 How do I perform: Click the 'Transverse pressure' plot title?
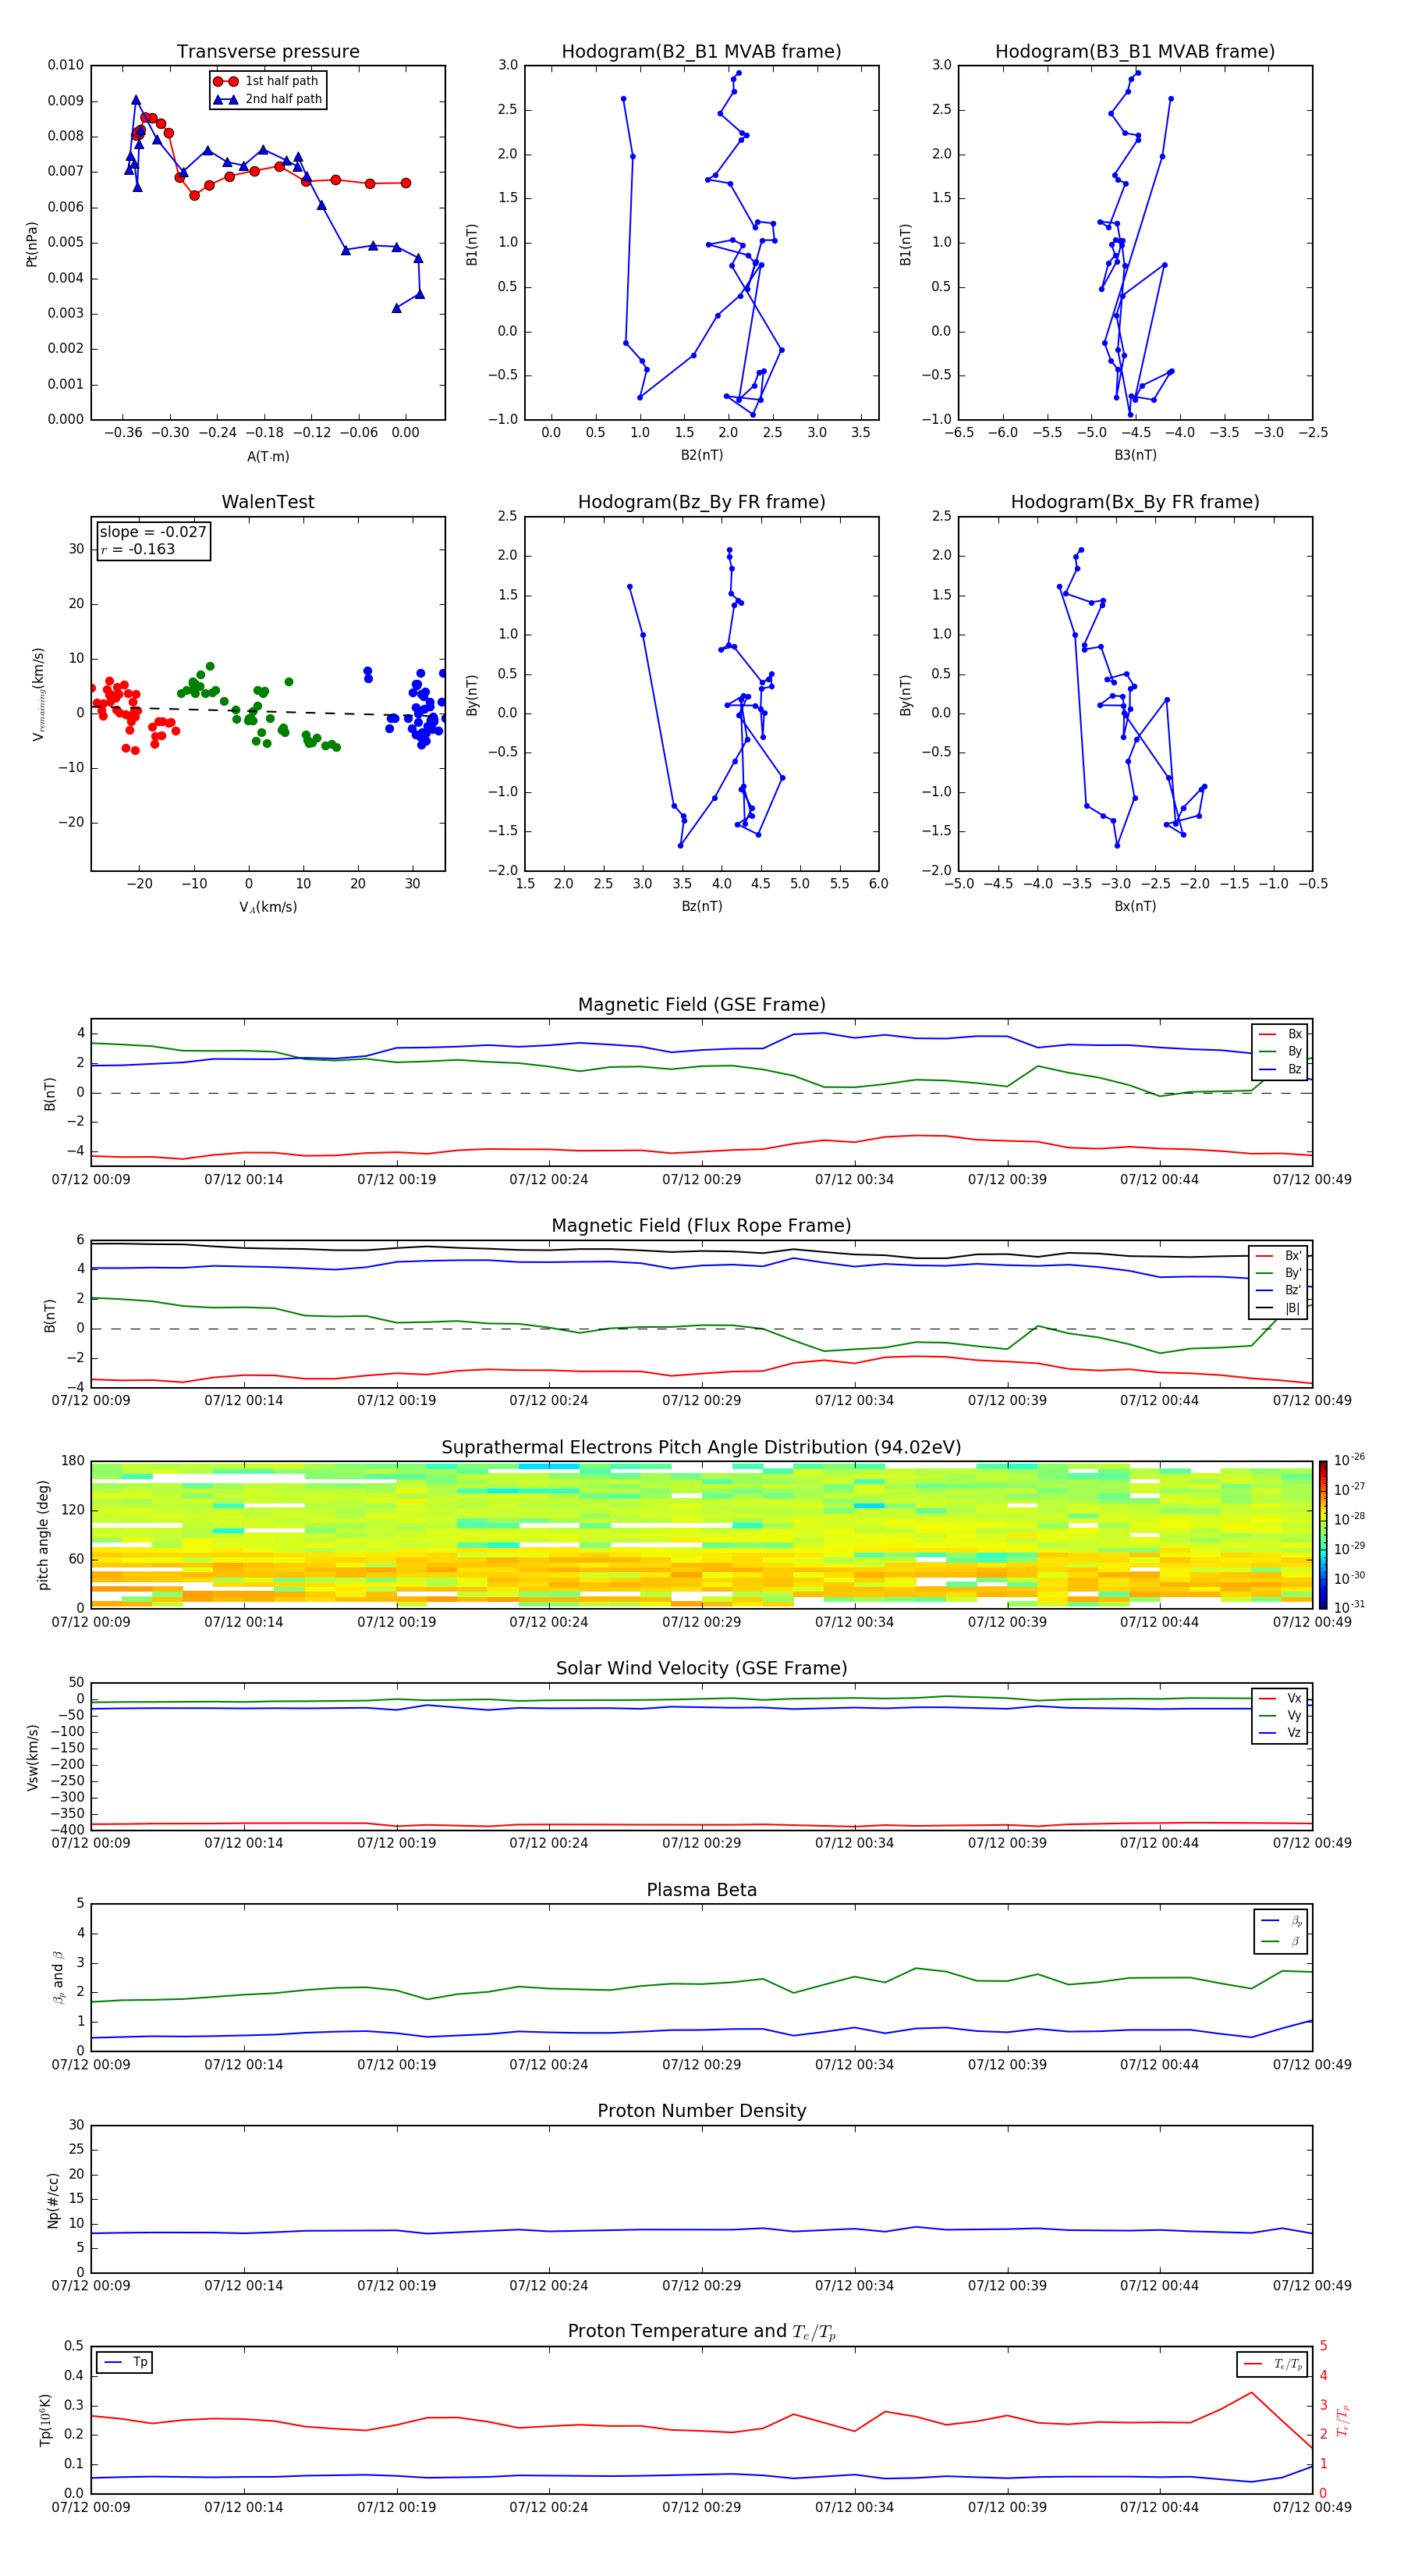[x=268, y=52]
